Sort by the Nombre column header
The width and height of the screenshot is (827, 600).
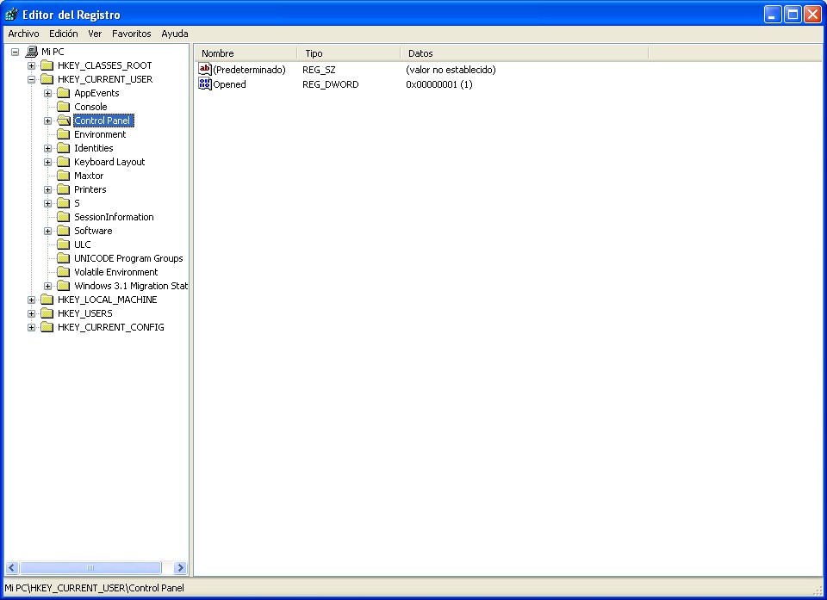coord(246,53)
